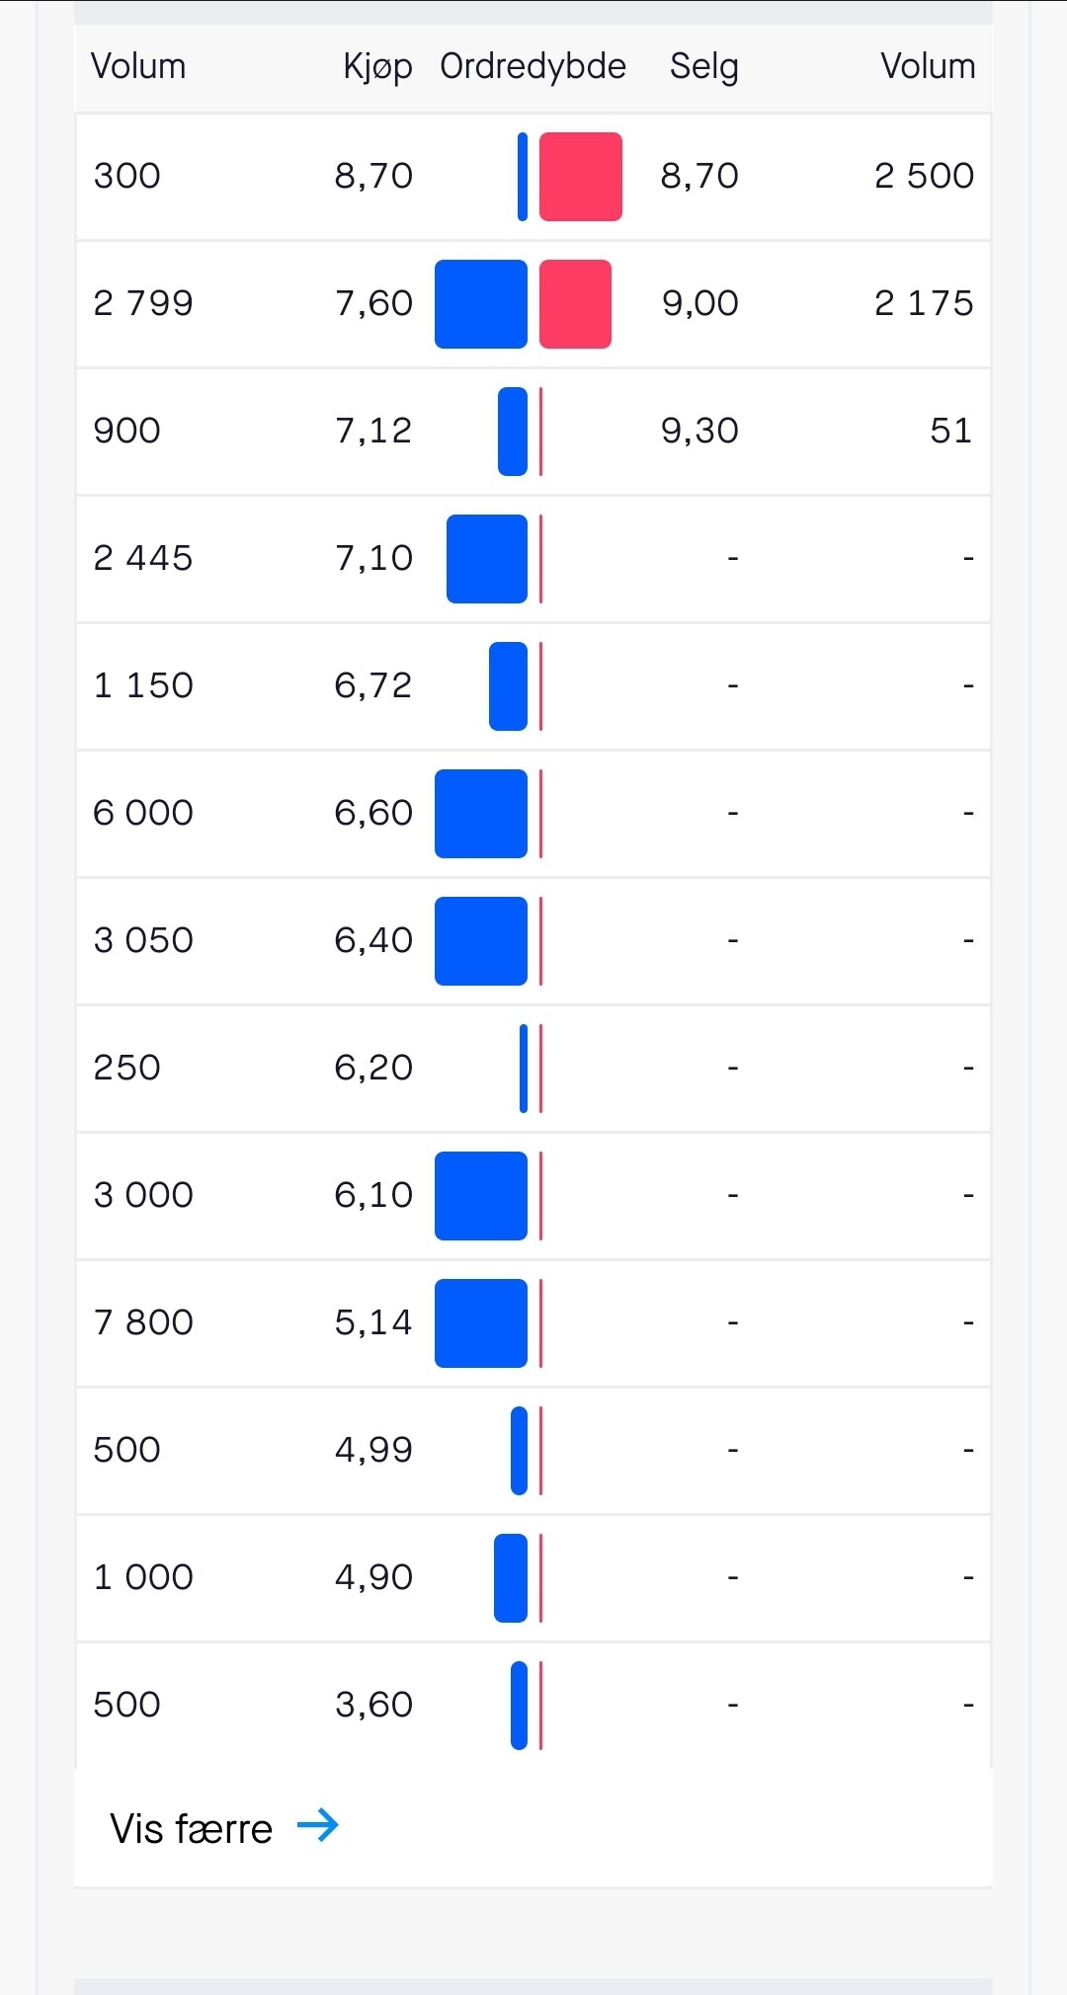Click the sell volume 2 500
The width and height of the screenshot is (1067, 1995).
924,176
